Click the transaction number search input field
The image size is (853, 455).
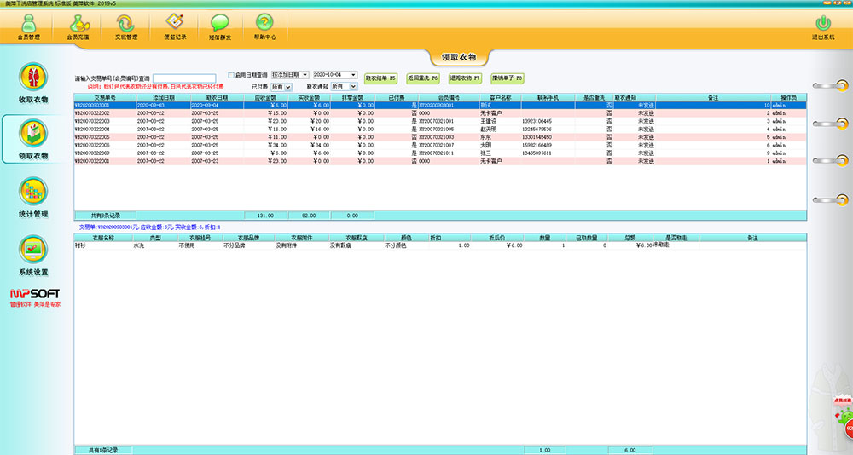(184, 78)
